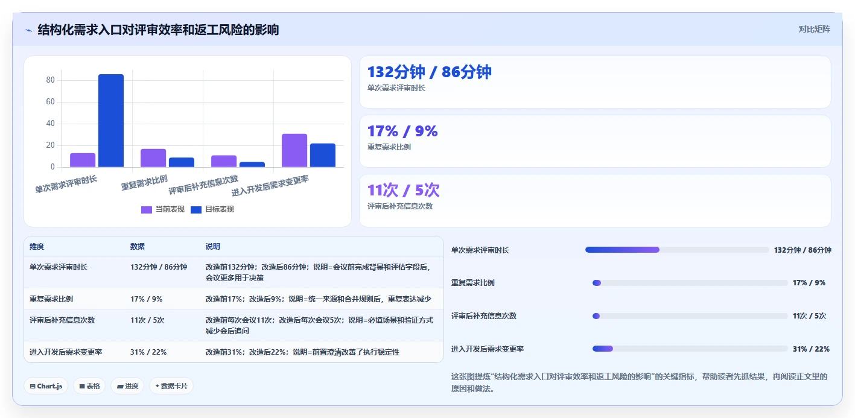The image size is (855, 418).
Task: Click the purple 当前表现 legend color swatch
Action: pyautogui.click(x=147, y=209)
